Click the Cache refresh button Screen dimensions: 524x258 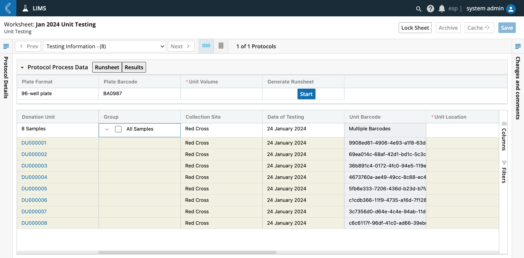(x=479, y=28)
